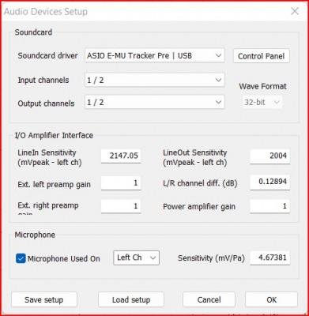The height and width of the screenshot is (316, 309).
Task: Click Save setup button
Action: [x=44, y=299]
